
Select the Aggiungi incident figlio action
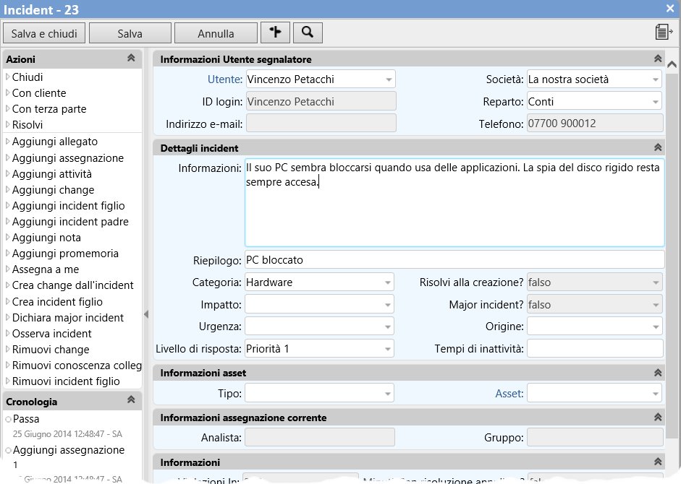coord(68,206)
